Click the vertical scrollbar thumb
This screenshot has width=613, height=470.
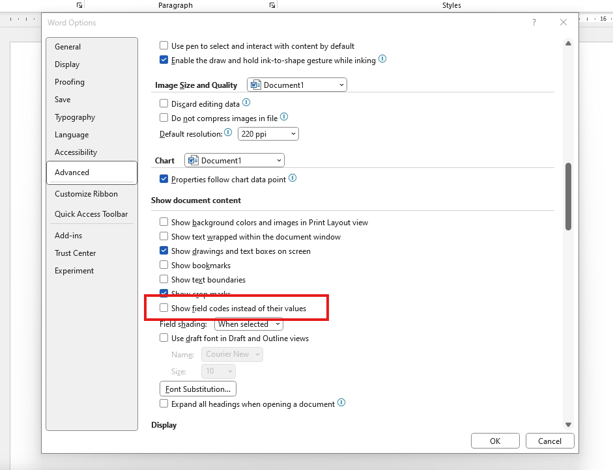coord(569,197)
